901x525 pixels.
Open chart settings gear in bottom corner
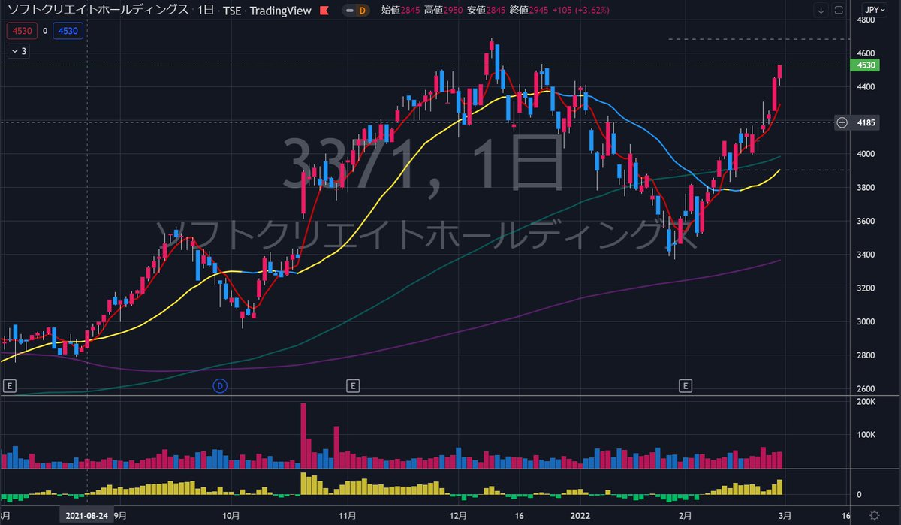874,516
